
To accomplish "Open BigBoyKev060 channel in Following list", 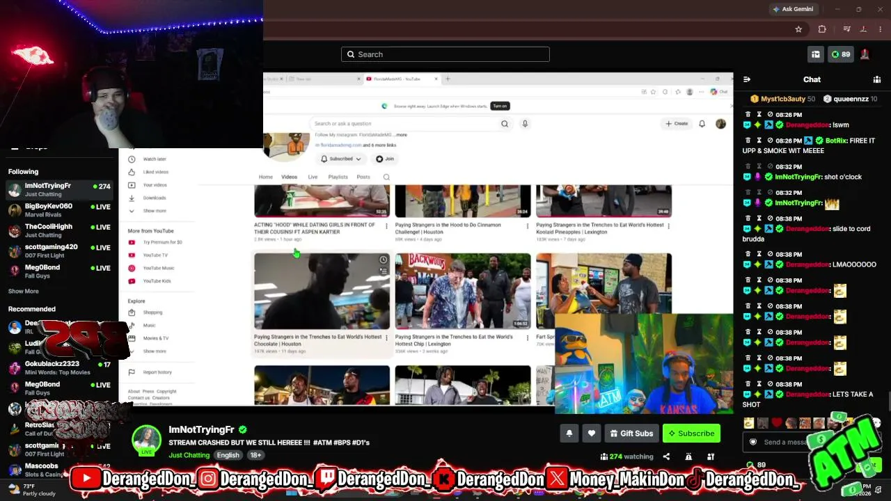I will (59, 210).
